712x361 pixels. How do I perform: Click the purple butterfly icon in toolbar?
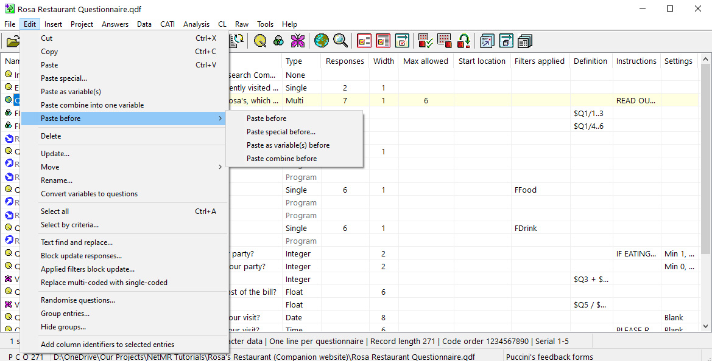[297, 41]
